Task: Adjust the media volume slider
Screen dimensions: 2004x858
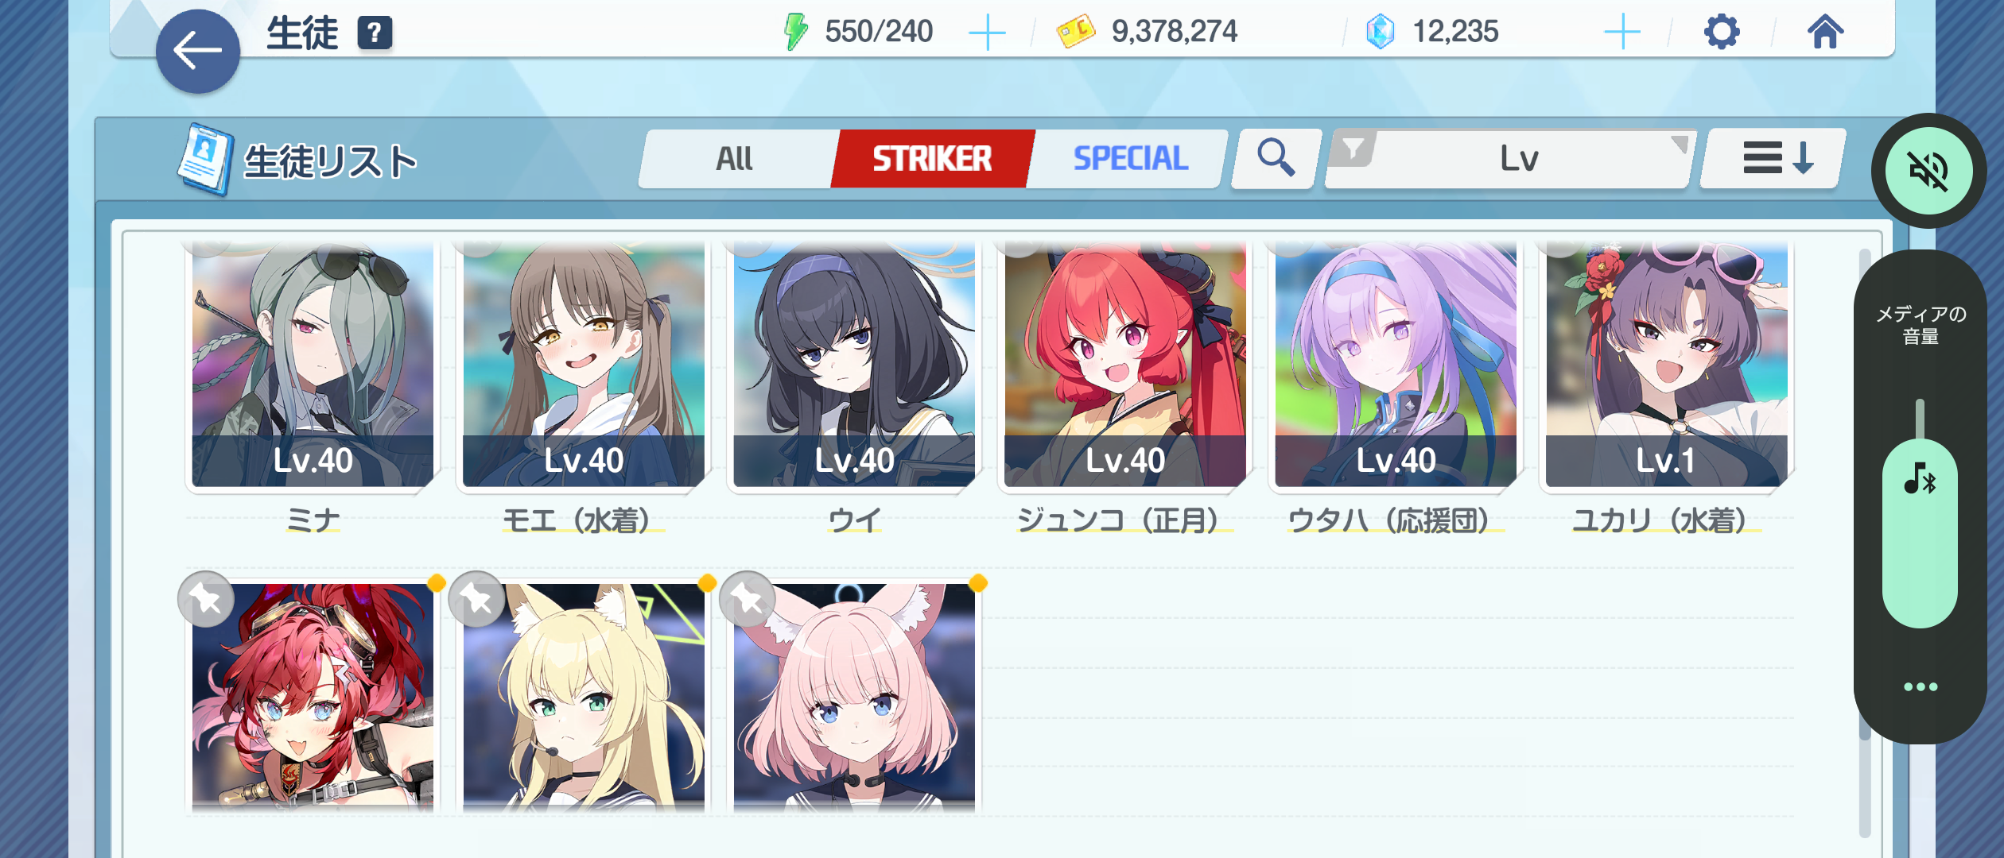Action: 1920,513
